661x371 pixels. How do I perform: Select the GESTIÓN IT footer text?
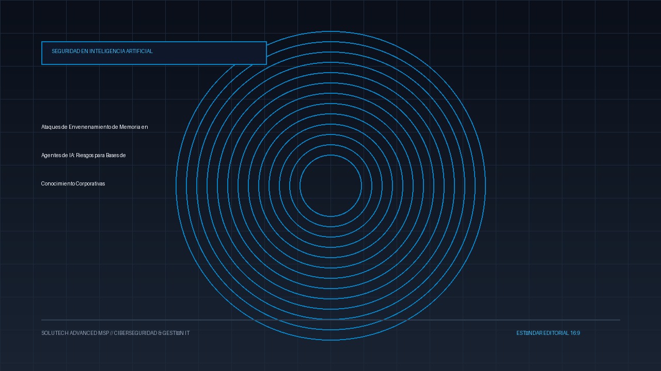(x=176, y=333)
